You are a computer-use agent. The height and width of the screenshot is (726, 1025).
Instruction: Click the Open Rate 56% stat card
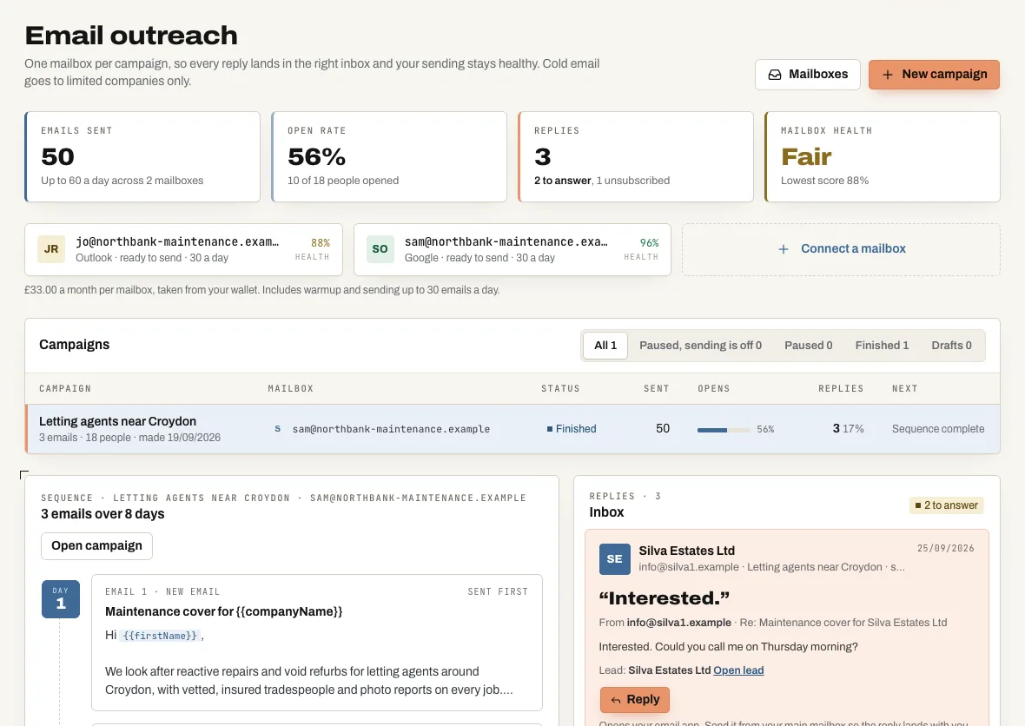tap(389, 157)
